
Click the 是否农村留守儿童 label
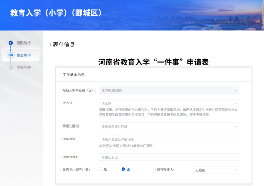[76, 170]
